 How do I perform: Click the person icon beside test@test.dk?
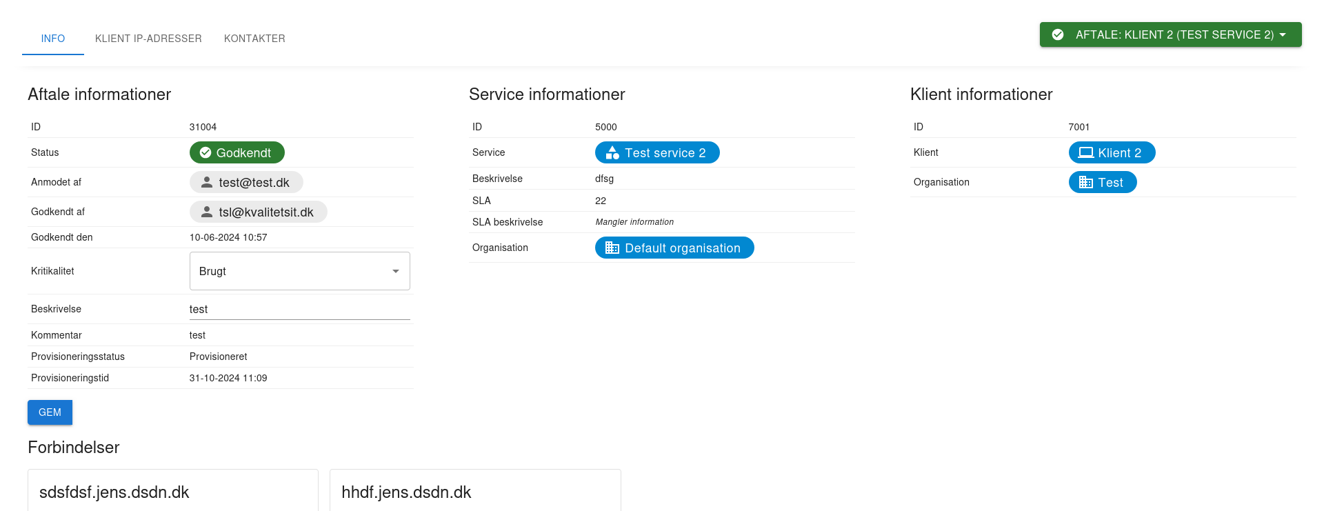206,182
